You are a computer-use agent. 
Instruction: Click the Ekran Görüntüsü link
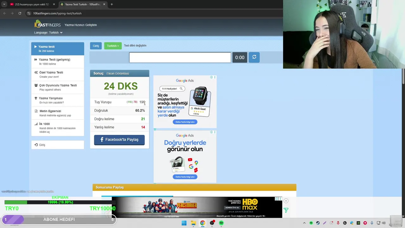(118, 73)
